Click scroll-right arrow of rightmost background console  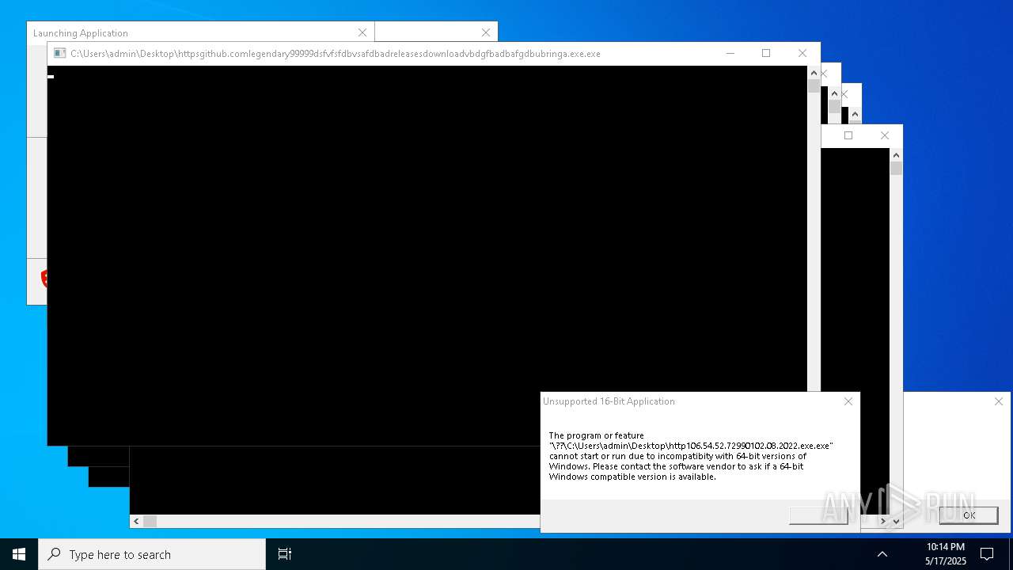pos(883,521)
